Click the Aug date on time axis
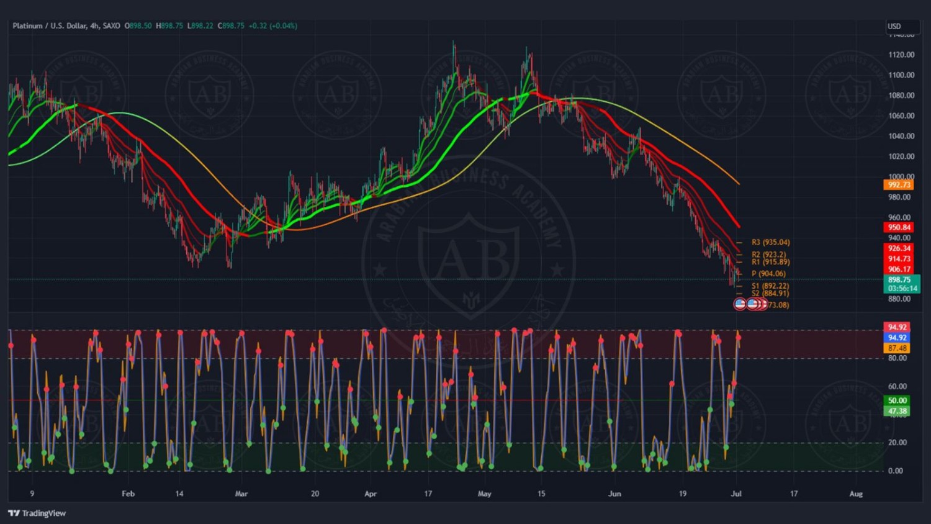Screen dimensions: 931x524 coord(856,494)
